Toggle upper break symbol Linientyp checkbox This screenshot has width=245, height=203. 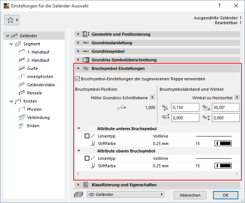point(87,158)
